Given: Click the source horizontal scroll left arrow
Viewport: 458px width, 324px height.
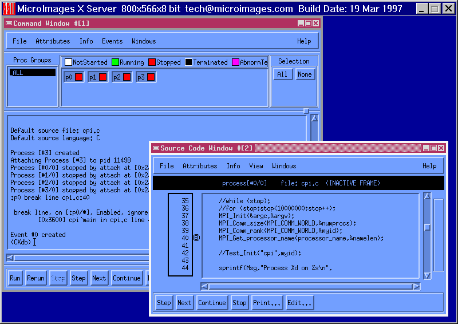Looking at the screenshot, I should (205, 286).
